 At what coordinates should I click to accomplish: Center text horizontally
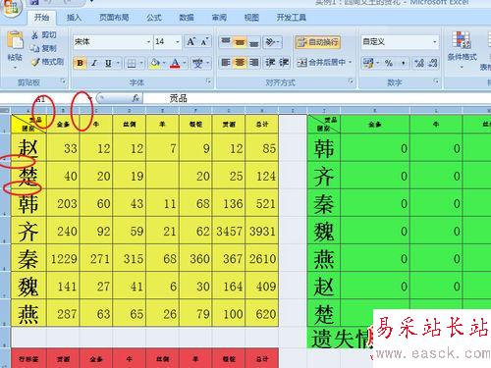(240, 62)
